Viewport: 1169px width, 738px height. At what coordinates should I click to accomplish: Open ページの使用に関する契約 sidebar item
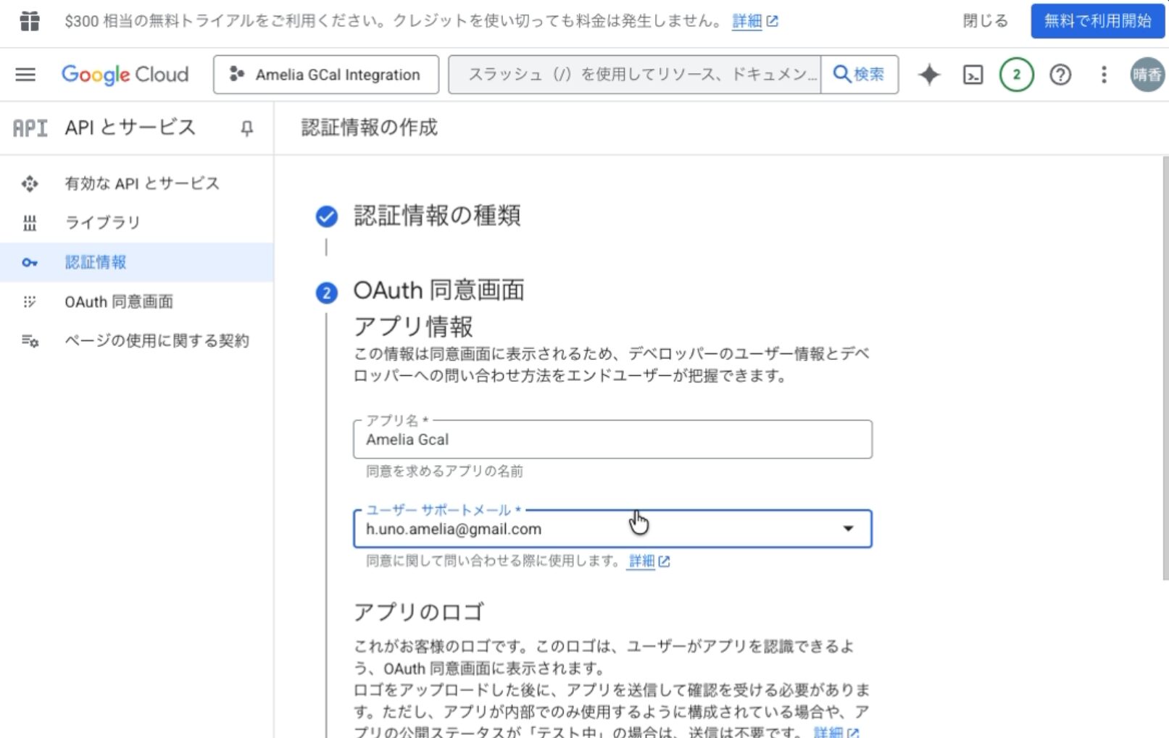(x=157, y=340)
